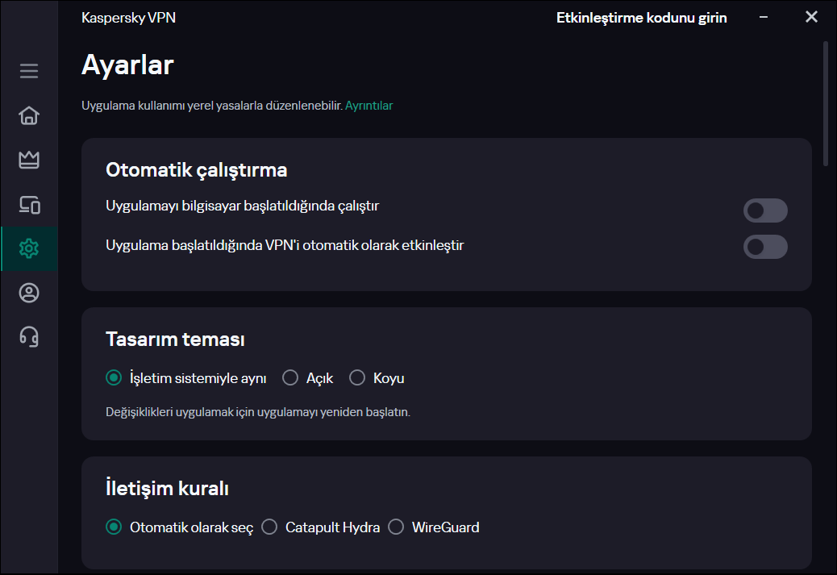Image resolution: width=837 pixels, height=575 pixels.
Task: Toggle auto-enable VPN on application start
Action: [x=765, y=247]
